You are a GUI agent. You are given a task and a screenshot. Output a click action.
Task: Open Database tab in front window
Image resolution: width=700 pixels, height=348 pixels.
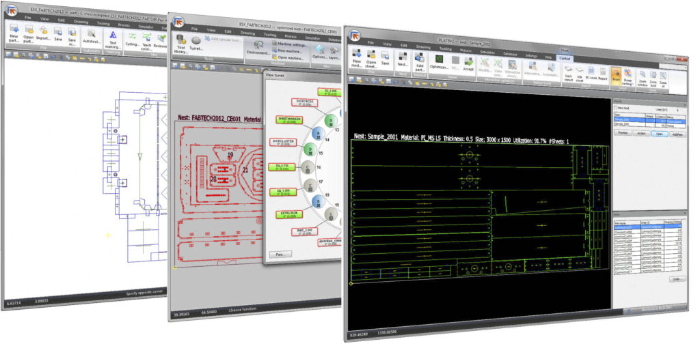coord(510,53)
